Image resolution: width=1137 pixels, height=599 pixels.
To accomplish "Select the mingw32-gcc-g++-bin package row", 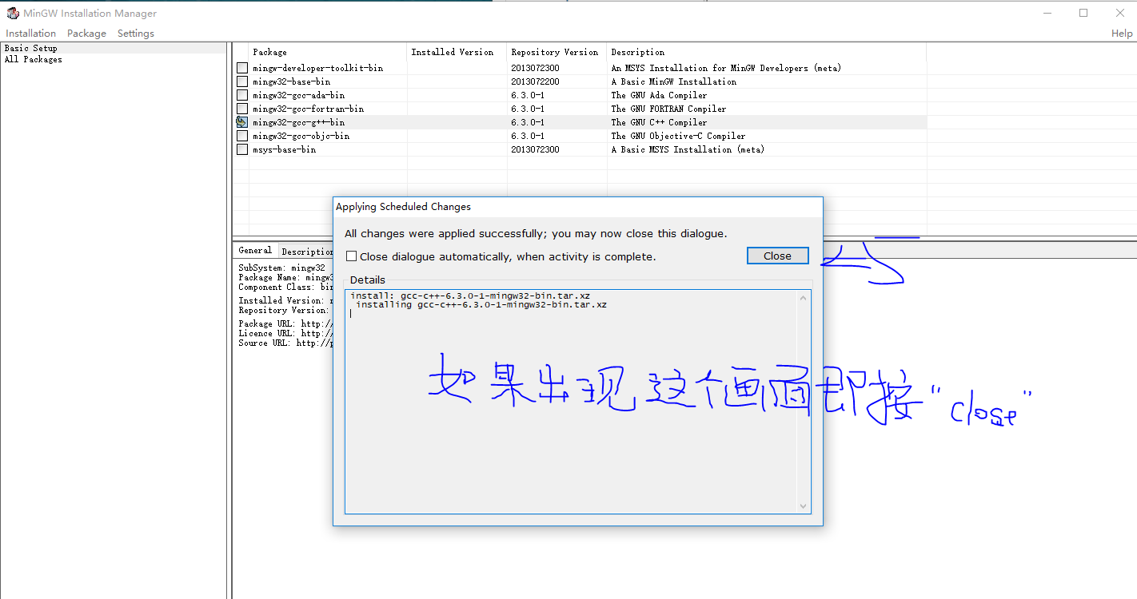I will (581, 122).
